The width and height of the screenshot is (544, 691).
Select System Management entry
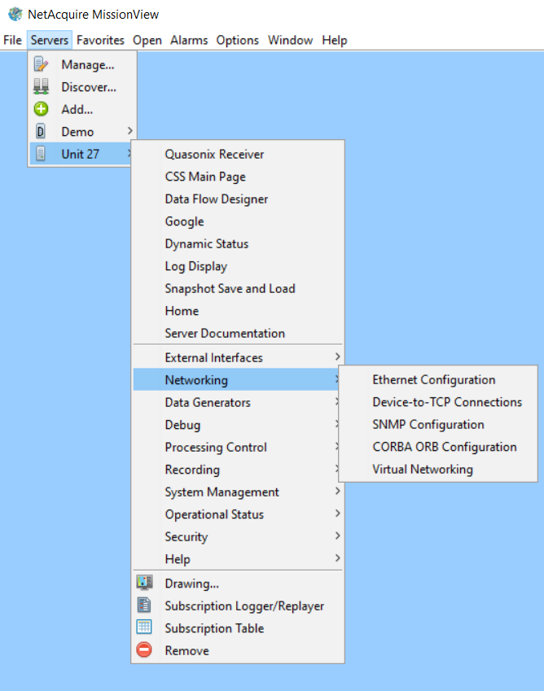(238, 492)
